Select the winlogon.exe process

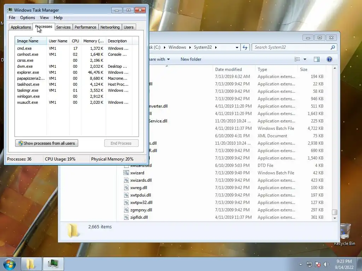coord(74,96)
